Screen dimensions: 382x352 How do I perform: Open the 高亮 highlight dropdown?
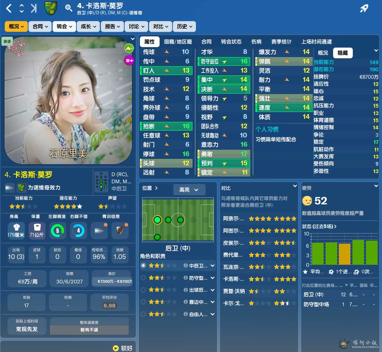(x=189, y=190)
